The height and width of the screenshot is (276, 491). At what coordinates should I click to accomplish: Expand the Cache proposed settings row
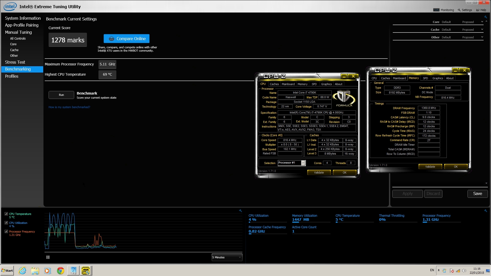[x=482, y=29]
